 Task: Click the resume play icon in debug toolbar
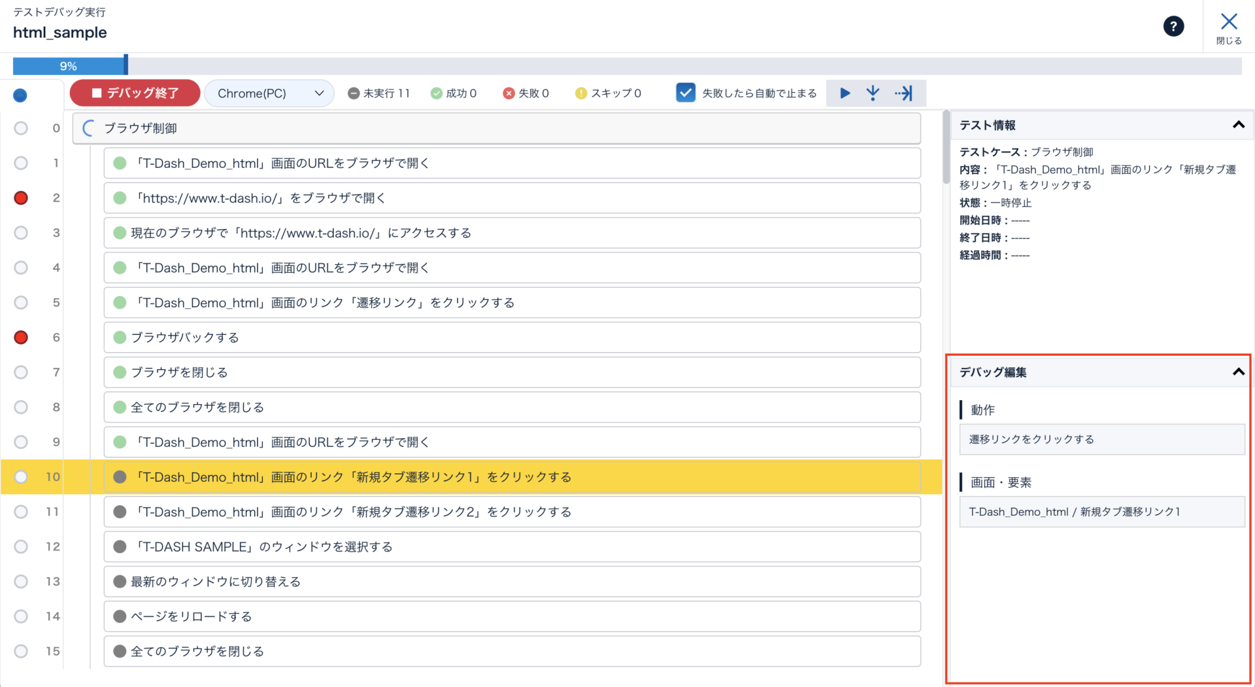pos(845,93)
